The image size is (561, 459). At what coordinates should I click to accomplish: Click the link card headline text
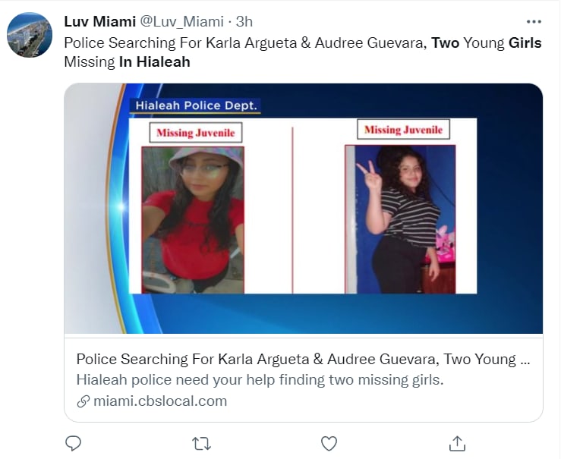(x=303, y=359)
